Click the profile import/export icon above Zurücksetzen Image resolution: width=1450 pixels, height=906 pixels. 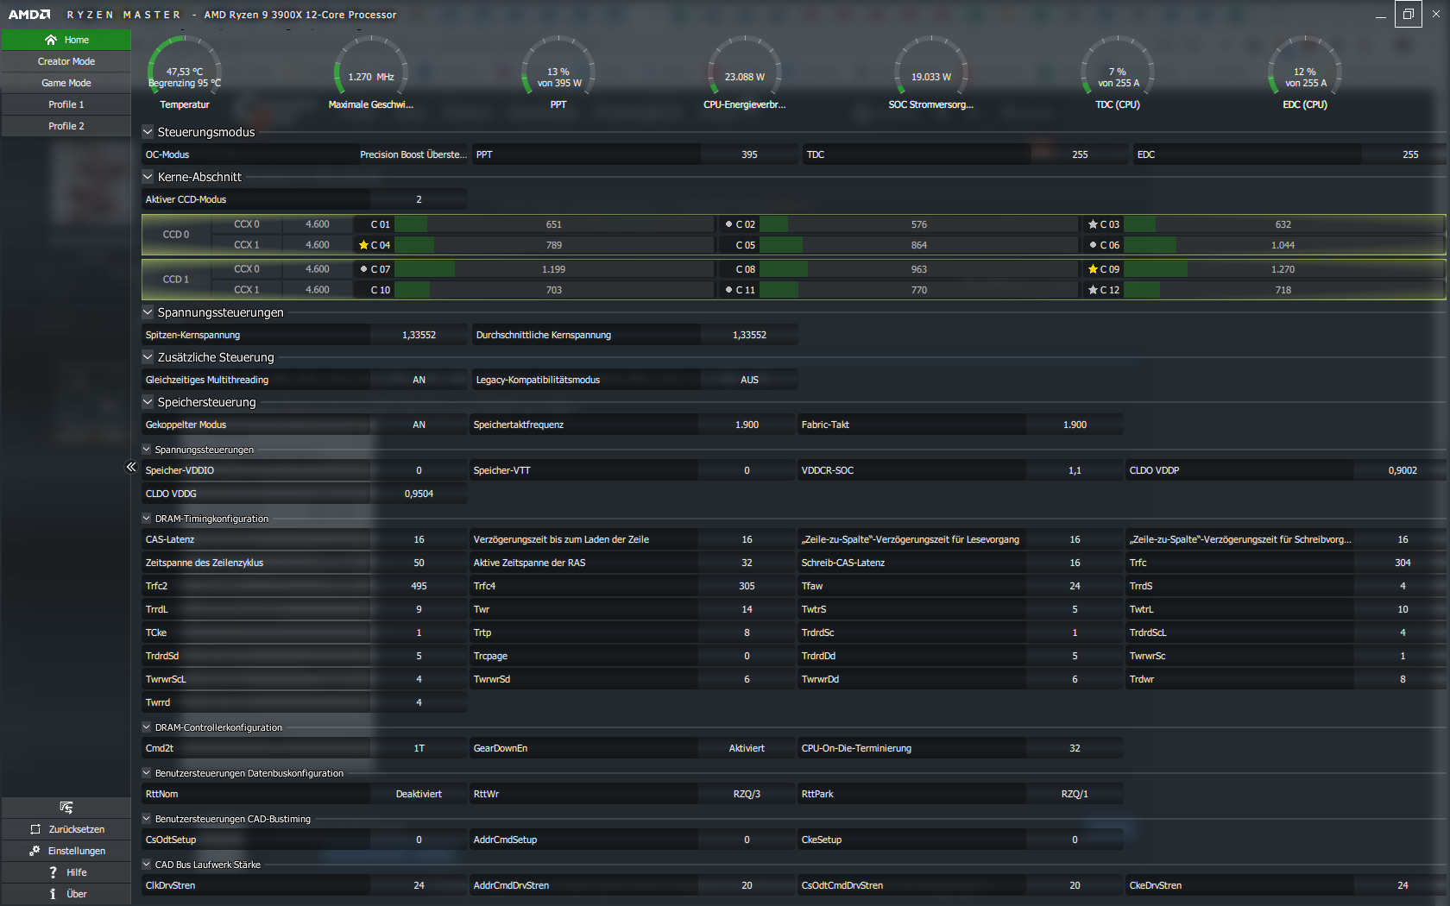pyautogui.click(x=66, y=808)
